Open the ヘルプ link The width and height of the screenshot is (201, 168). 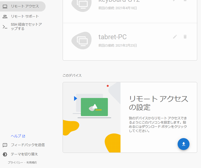(x=18, y=136)
